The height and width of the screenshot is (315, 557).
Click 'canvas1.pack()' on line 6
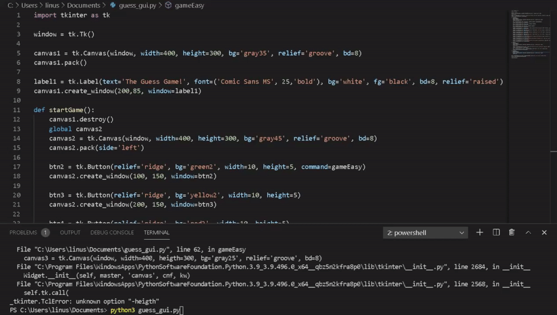(x=60, y=63)
